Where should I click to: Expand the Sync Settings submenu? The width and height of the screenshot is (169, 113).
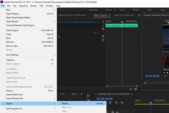pos(28,55)
